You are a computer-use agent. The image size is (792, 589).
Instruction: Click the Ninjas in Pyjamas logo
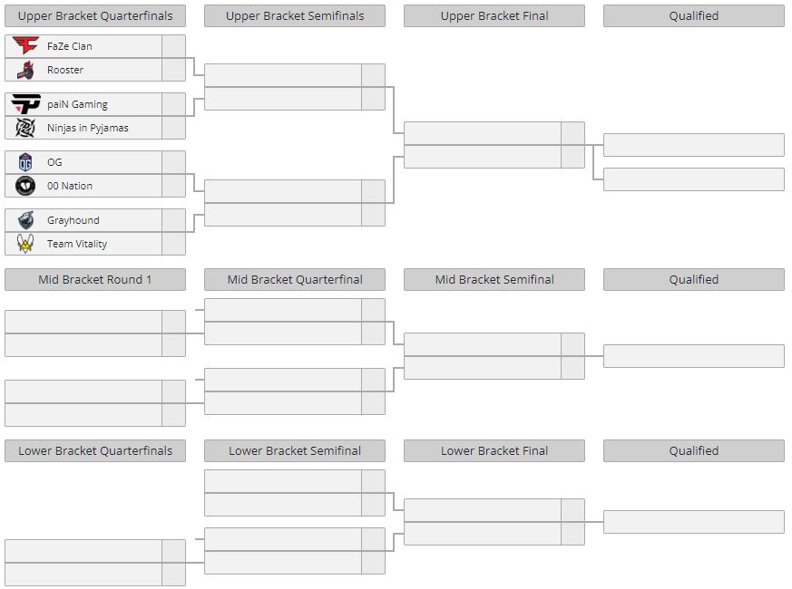[25, 128]
